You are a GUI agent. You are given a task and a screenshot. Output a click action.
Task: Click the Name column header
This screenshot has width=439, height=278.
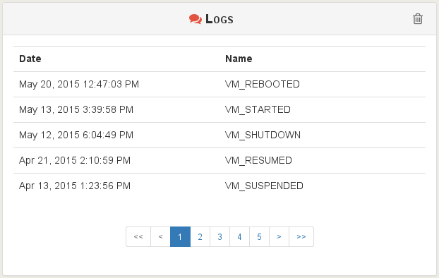[239, 59]
